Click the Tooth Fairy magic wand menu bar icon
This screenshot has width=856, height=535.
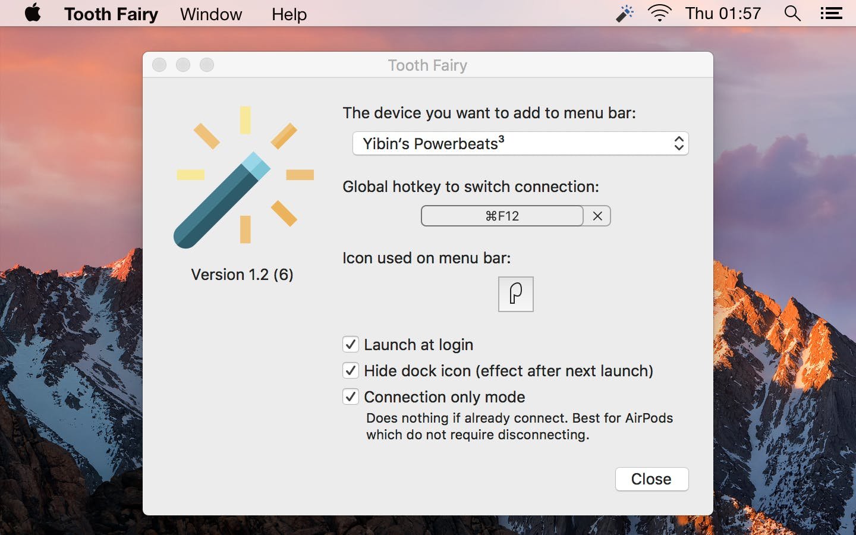[625, 13]
